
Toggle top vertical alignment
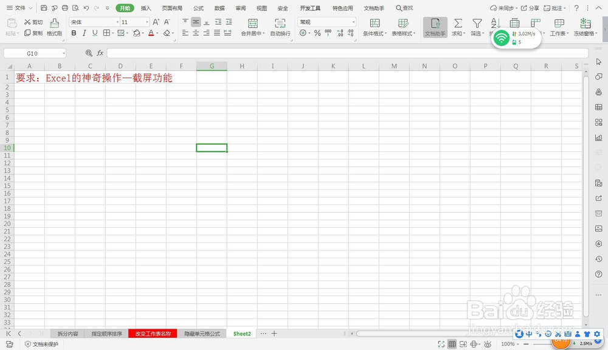[x=185, y=22]
